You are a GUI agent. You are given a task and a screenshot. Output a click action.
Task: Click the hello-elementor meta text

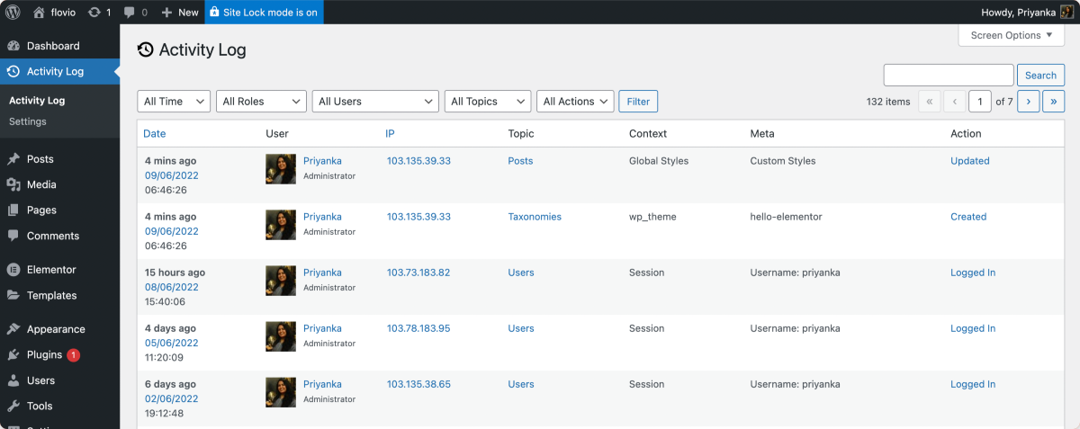pyautogui.click(x=786, y=217)
